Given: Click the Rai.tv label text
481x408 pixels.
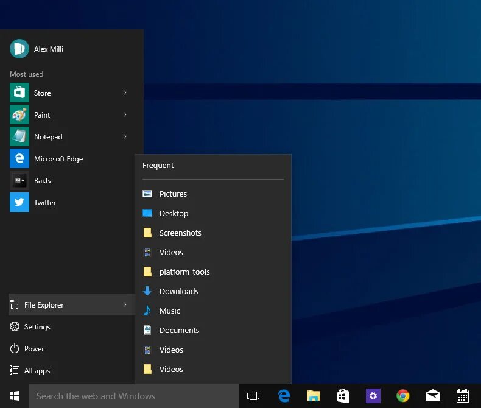Looking at the screenshot, I should pyautogui.click(x=43, y=181).
